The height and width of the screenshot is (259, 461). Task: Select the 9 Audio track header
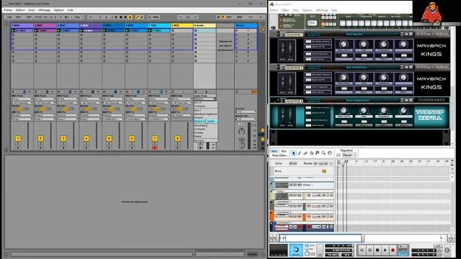[x=205, y=26]
